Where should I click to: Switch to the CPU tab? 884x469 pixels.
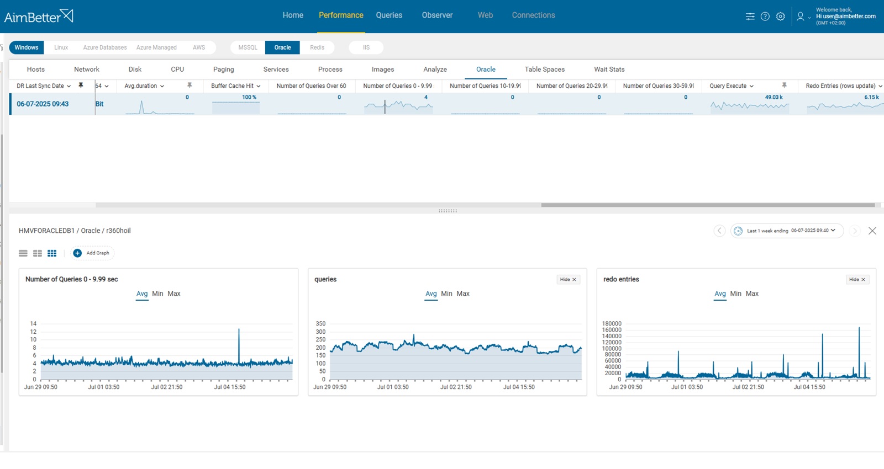pos(177,70)
